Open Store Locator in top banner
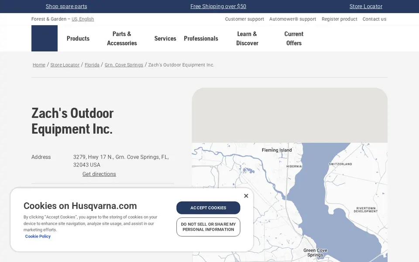Image resolution: width=419 pixels, height=262 pixels. click(366, 7)
